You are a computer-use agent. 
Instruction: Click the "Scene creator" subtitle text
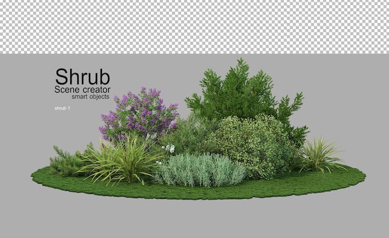click(83, 89)
